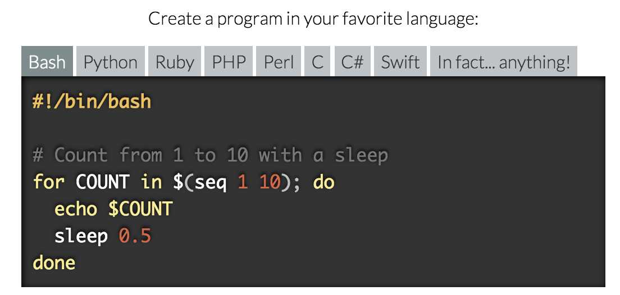620x295 pixels.
Task: Show the PHP code example
Action: tap(229, 61)
